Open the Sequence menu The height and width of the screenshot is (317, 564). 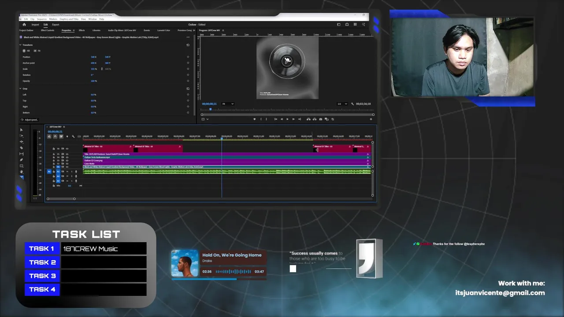[x=41, y=19]
